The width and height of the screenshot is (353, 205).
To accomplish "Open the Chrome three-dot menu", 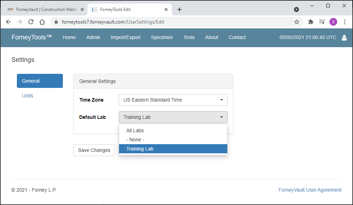I will point(345,22).
